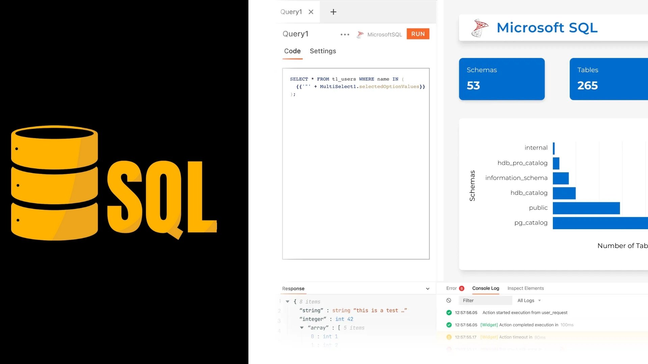Click the log Filter input field
This screenshot has width=648, height=364.
485,300
